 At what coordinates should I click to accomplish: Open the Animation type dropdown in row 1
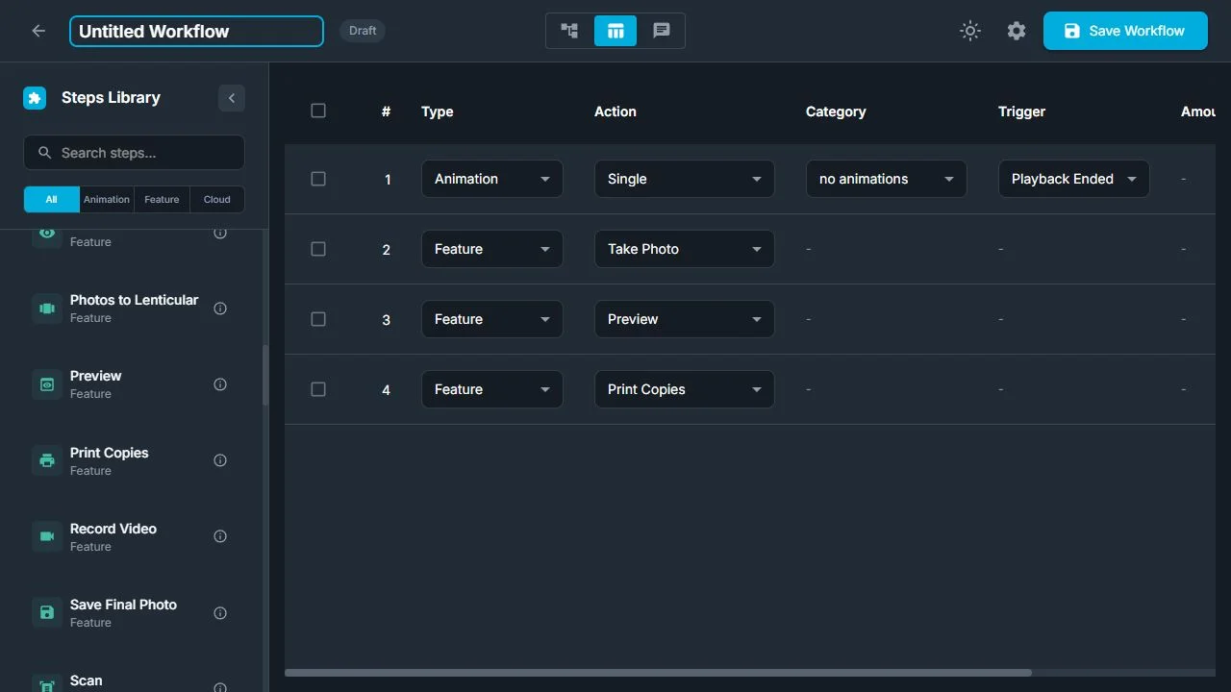[492, 179]
